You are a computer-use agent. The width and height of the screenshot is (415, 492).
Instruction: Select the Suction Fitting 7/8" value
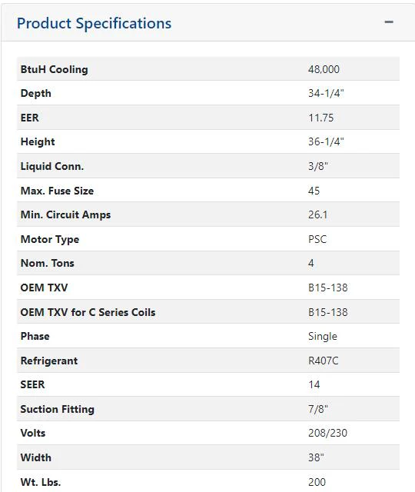[317, 409]
